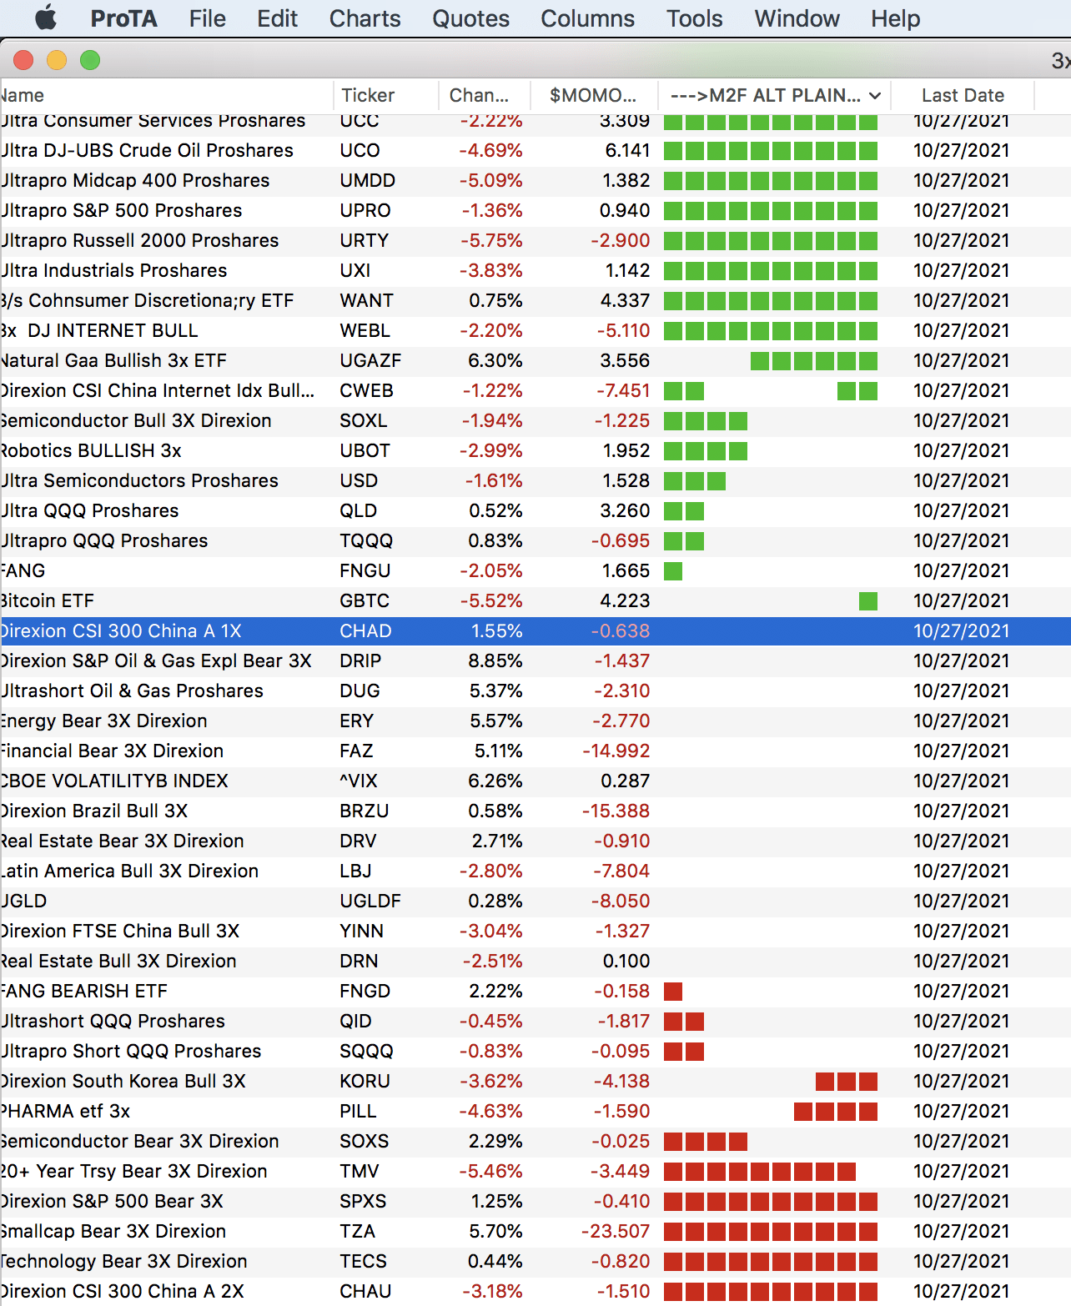Expand the M2F ALT PLAIN column dropdown
Screen dimensions: 1071x1306
pos(874,96)
